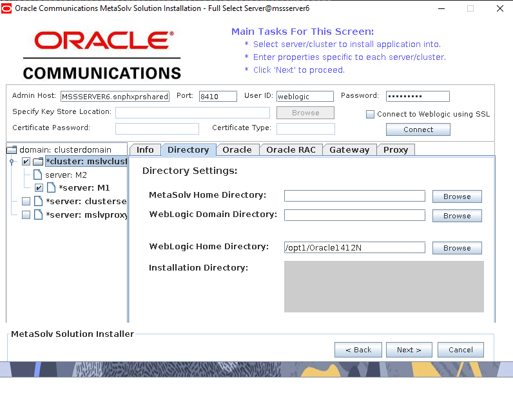Viewport: 513px width, 400px height.
Task: Select the *server: M1 tree item
Action: (84, 187)
